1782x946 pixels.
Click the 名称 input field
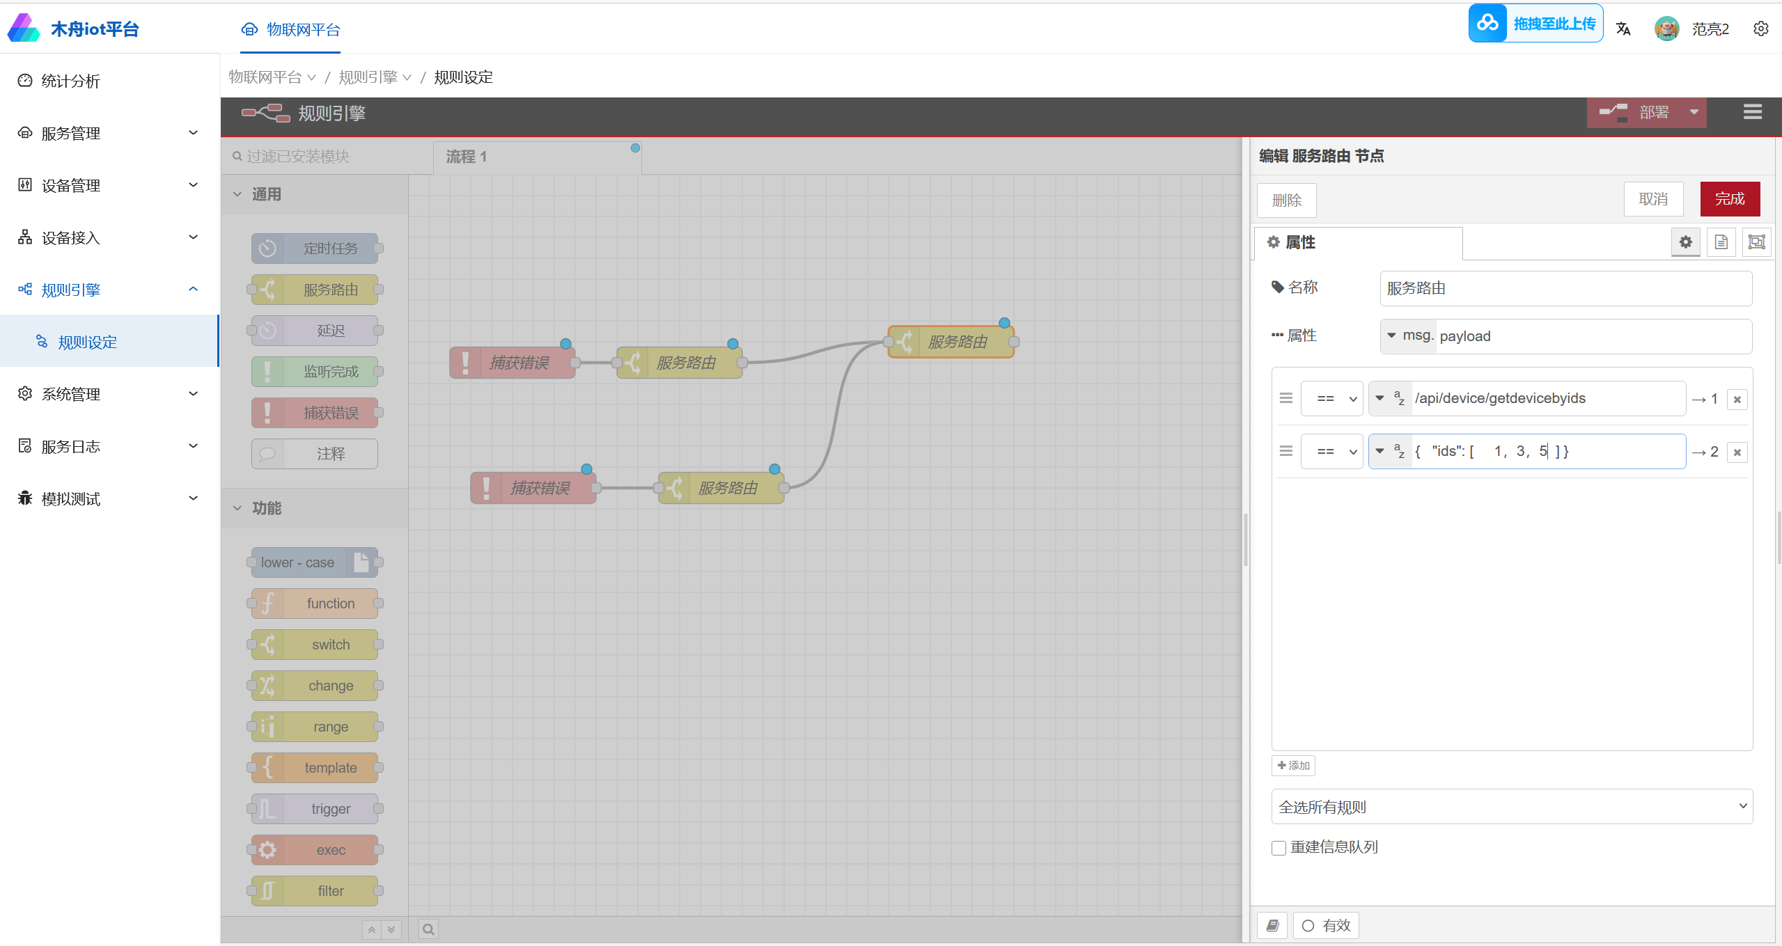point(1565,288)
